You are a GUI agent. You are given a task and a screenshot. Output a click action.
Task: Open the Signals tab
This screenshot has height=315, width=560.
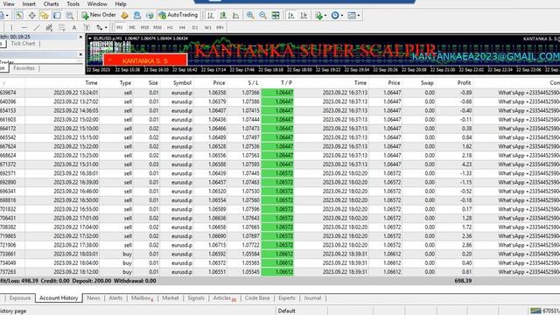click(196, 297)
